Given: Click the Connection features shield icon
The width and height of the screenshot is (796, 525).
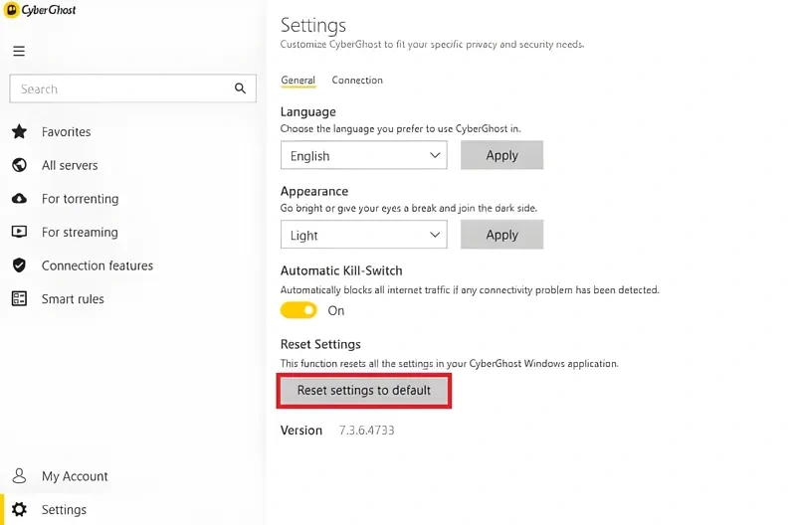Looking at the screenshot, I should pos(19,265).
